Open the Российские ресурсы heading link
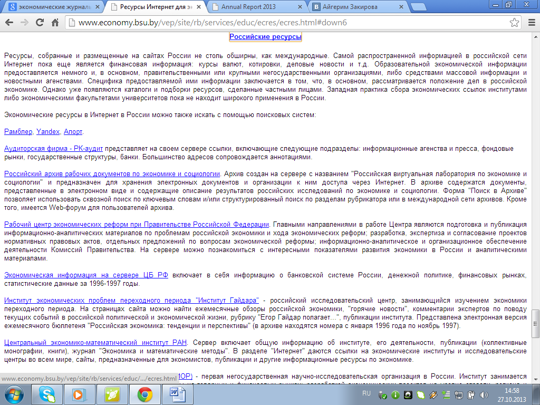 pos(266,36)
